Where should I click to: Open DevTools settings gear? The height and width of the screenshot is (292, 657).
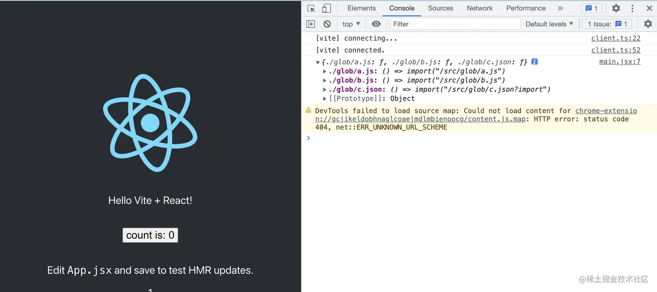616,8
